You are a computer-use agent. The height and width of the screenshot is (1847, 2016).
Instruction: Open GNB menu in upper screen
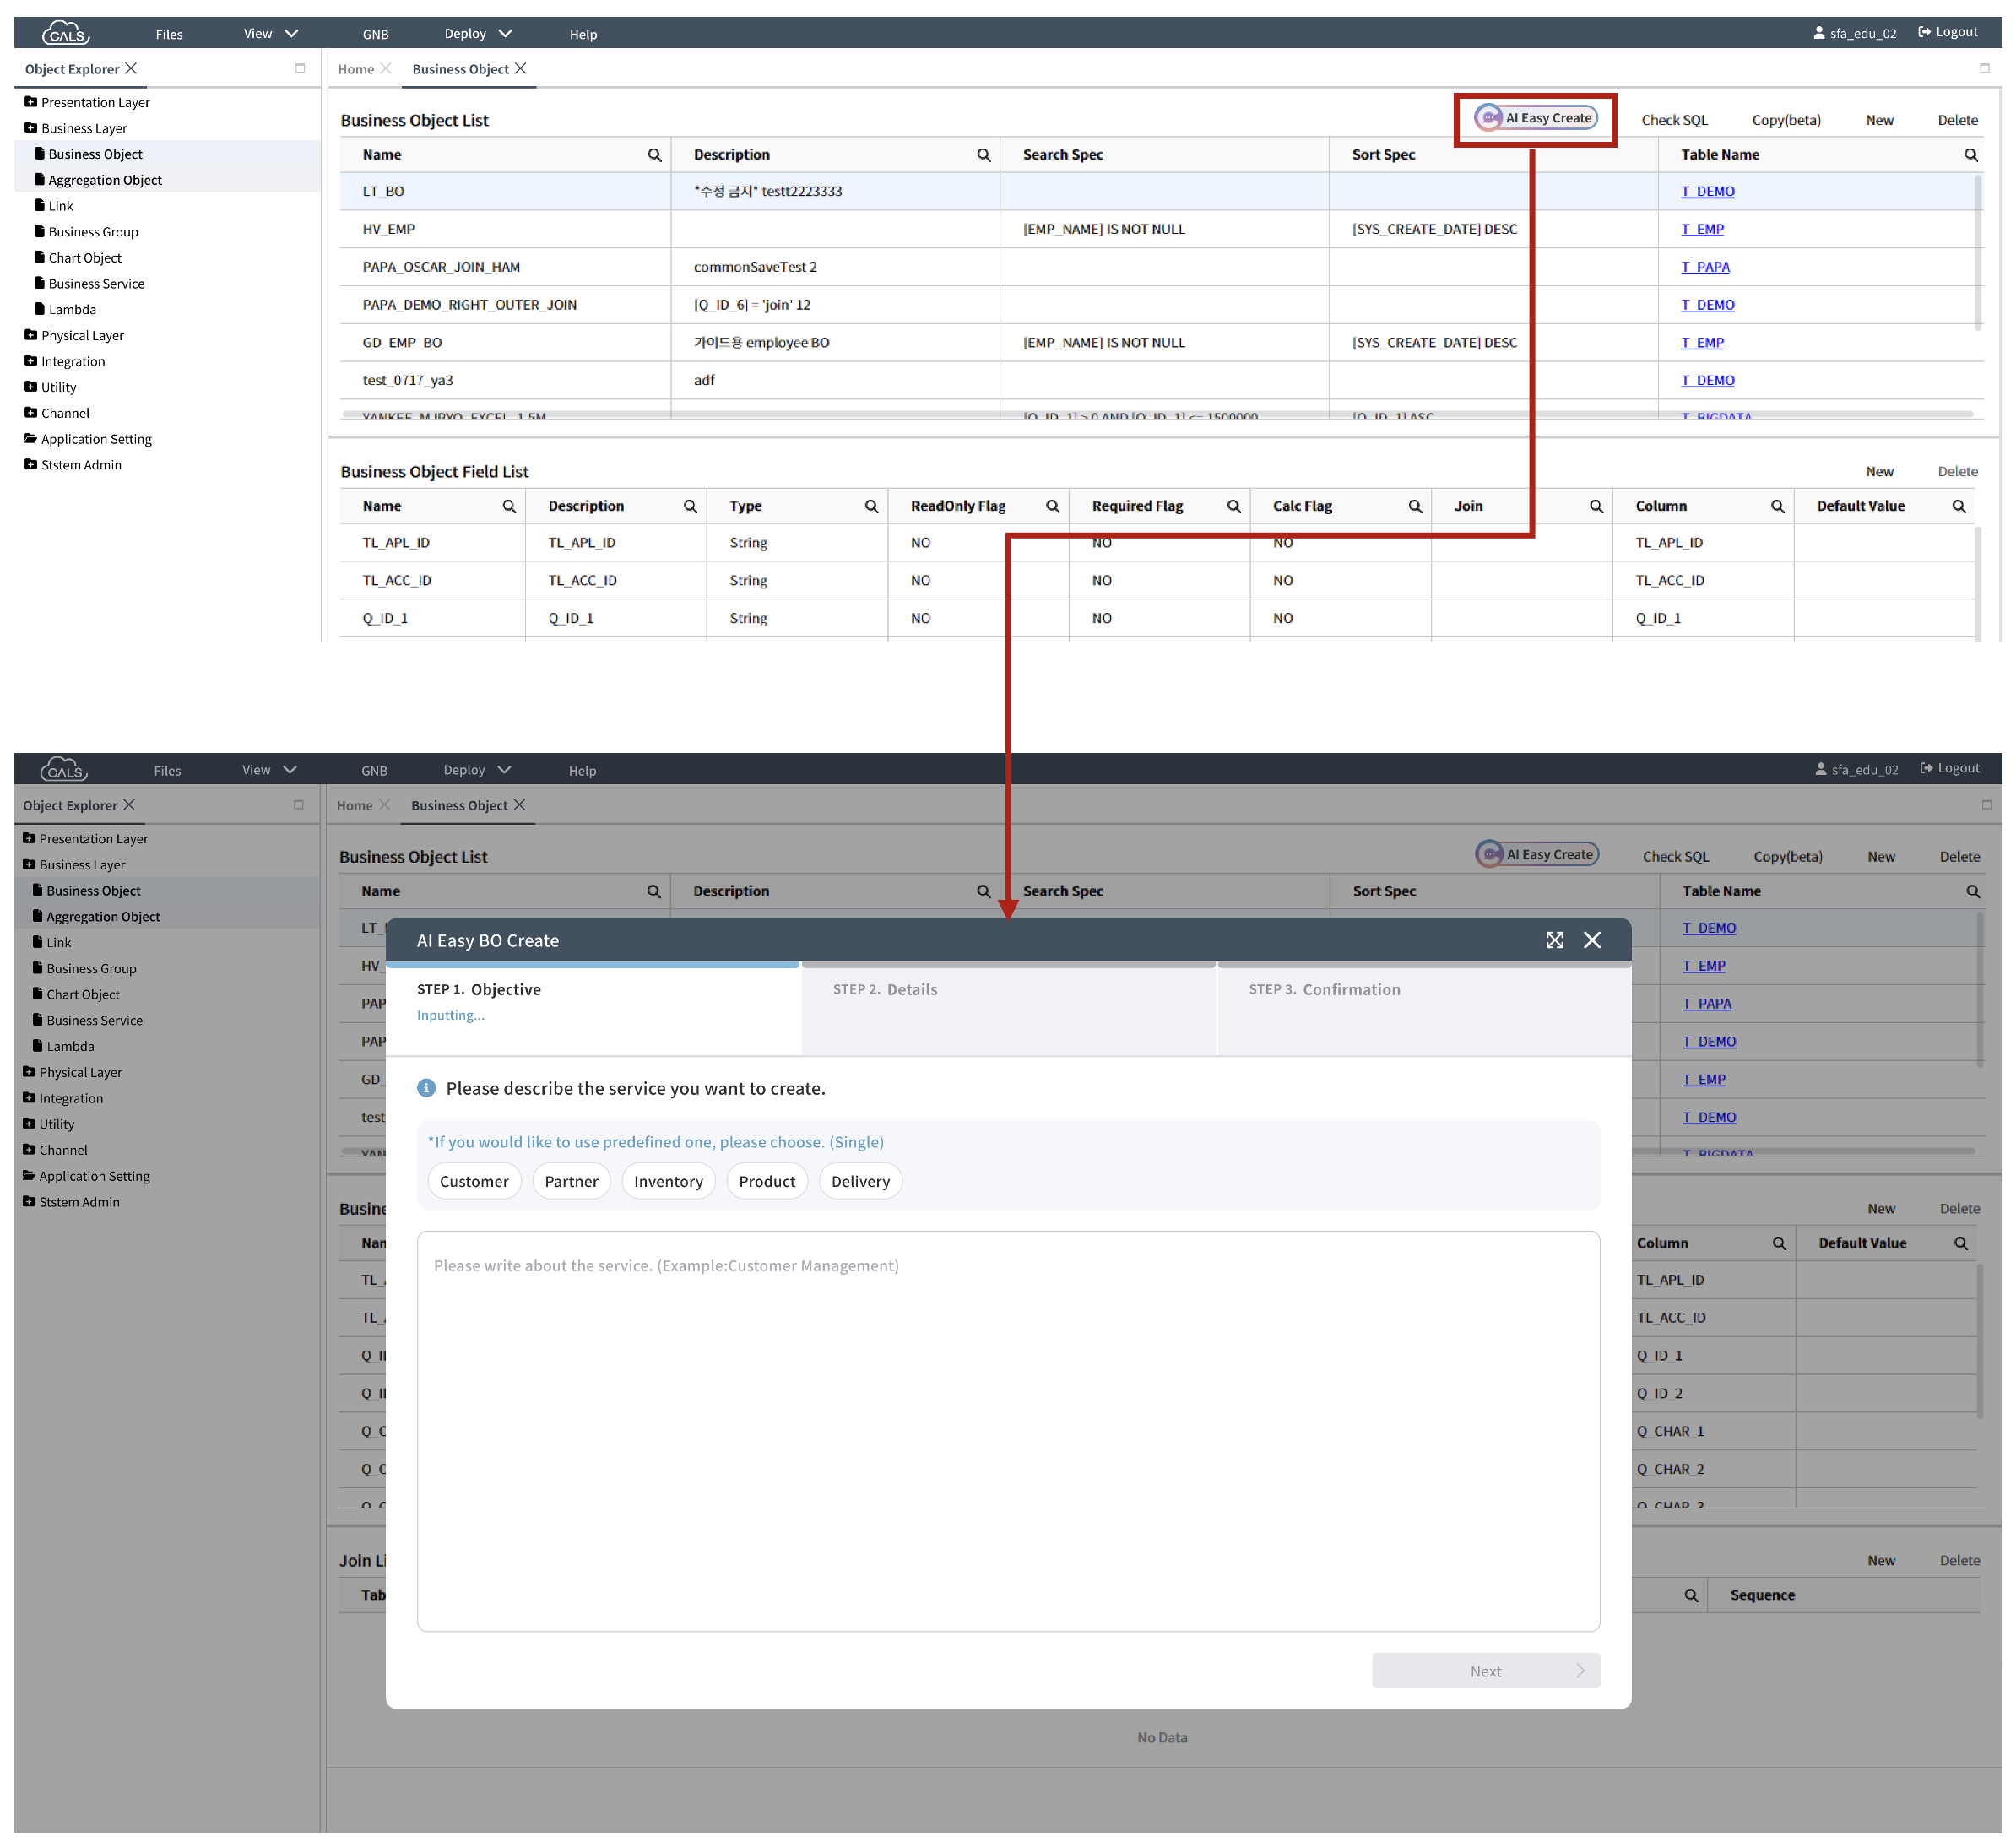pyautogui.click(x=375, y=34)
